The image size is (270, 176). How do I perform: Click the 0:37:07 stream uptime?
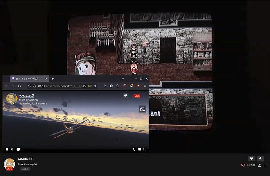coord(251,165)
